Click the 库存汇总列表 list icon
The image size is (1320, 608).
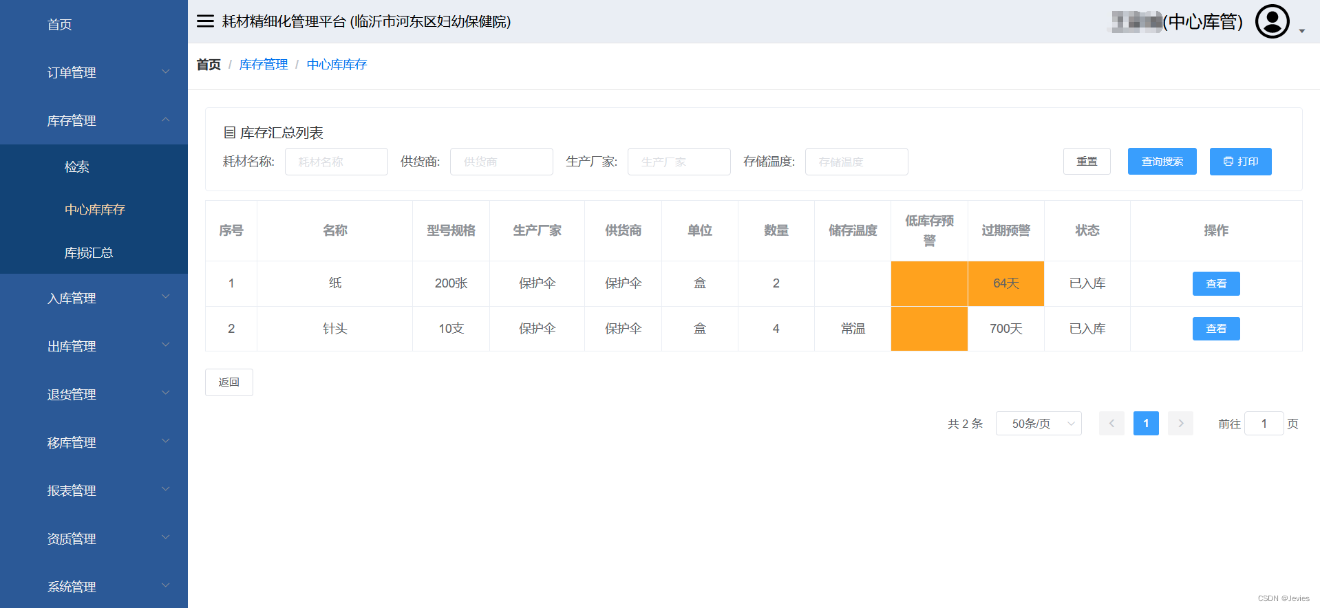tap(230, 132)
